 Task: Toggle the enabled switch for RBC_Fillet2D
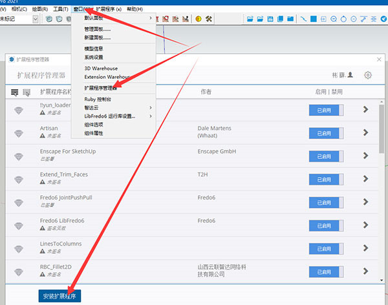326,272
